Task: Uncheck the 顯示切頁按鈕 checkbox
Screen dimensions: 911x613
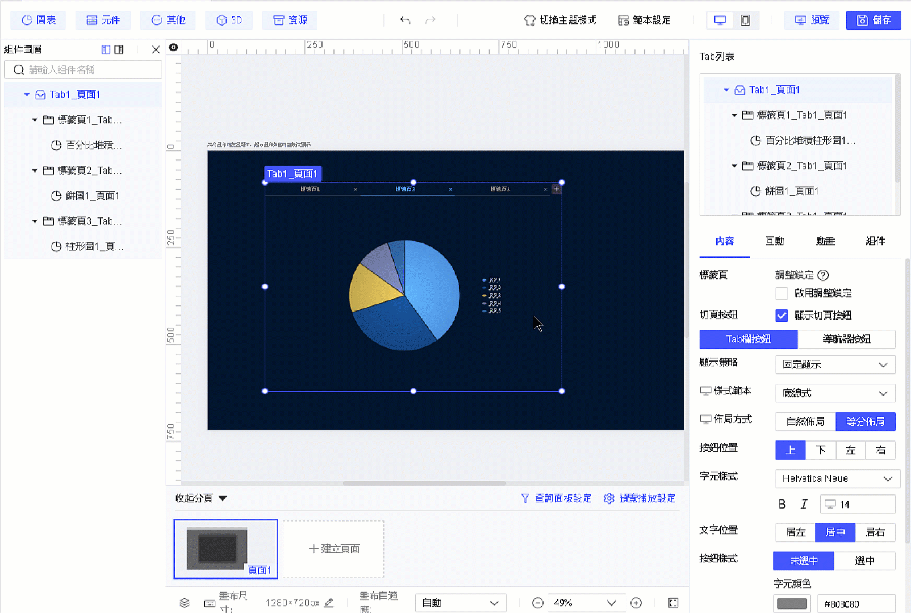Action: 782,316
